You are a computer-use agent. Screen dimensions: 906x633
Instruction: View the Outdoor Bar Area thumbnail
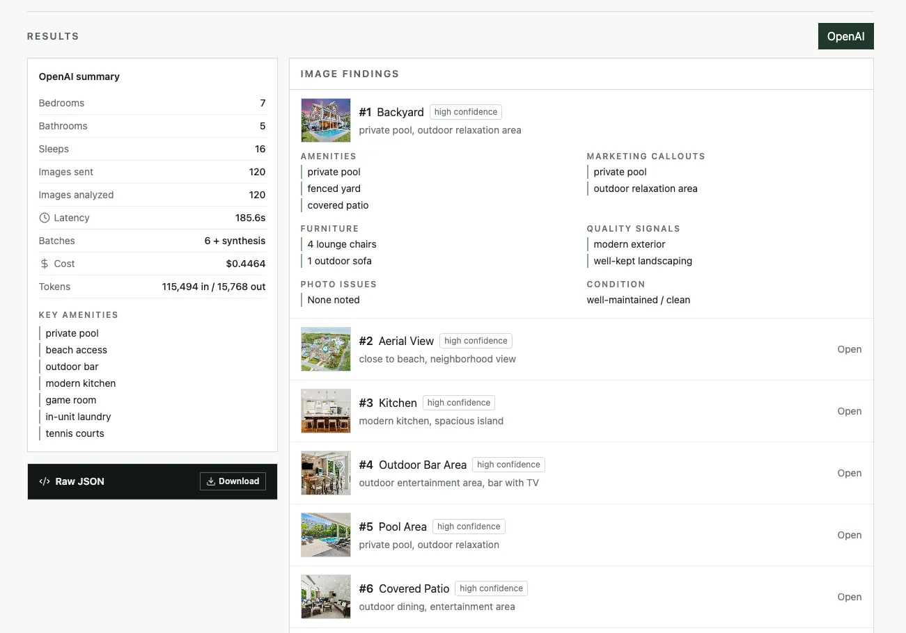pos(326,473)
